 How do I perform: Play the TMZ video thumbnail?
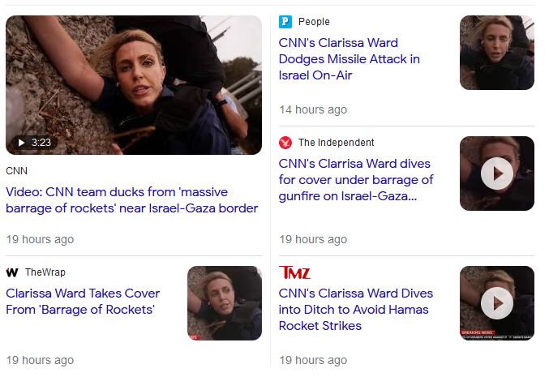tap(497, 303)
